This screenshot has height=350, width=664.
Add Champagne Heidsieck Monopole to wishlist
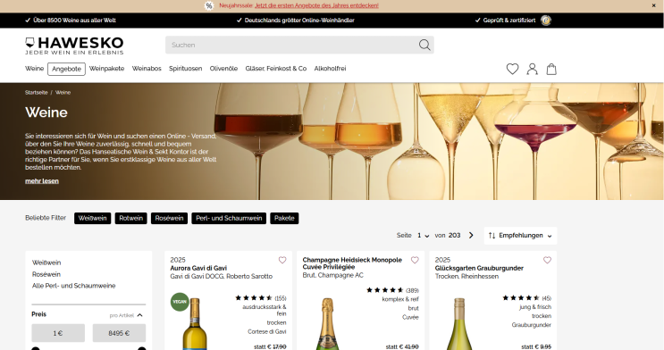[415, 261]
